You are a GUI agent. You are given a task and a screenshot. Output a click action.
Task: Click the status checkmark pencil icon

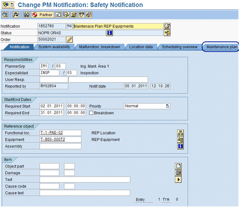coord(167,33)
